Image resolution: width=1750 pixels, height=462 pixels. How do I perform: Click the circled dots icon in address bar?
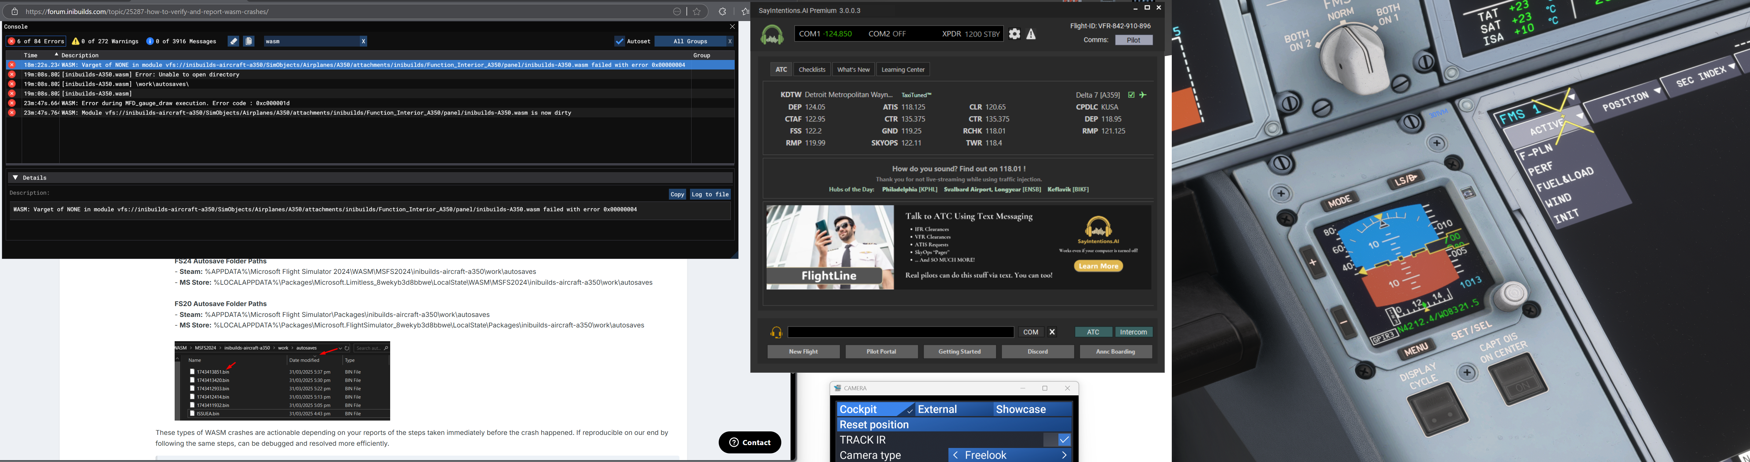click(x=677, y=11)
